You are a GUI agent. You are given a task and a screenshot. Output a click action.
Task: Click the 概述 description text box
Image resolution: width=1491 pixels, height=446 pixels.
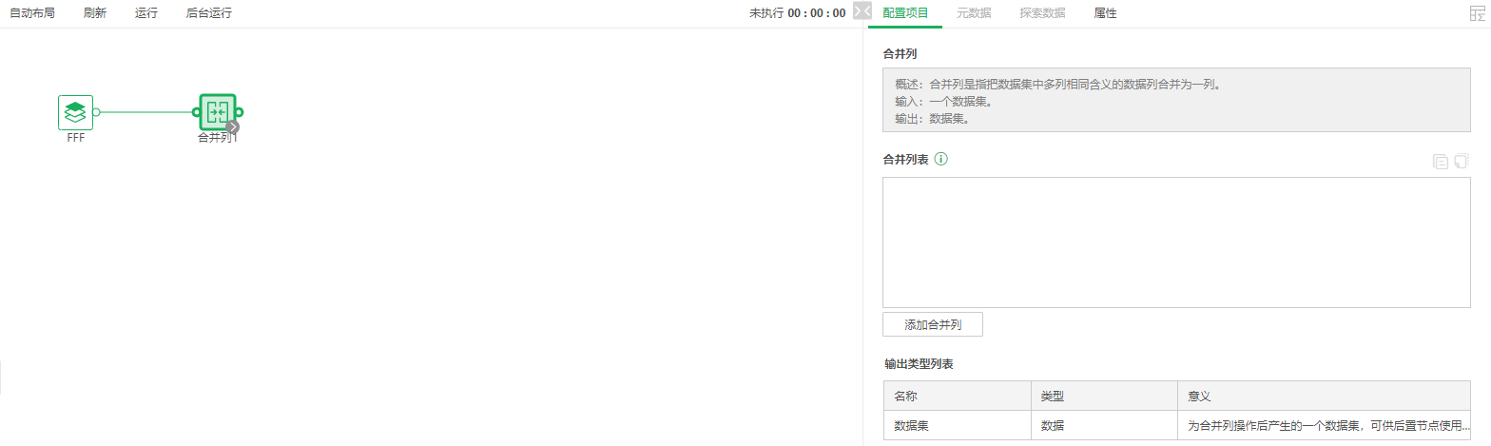tap(1176, 100)
